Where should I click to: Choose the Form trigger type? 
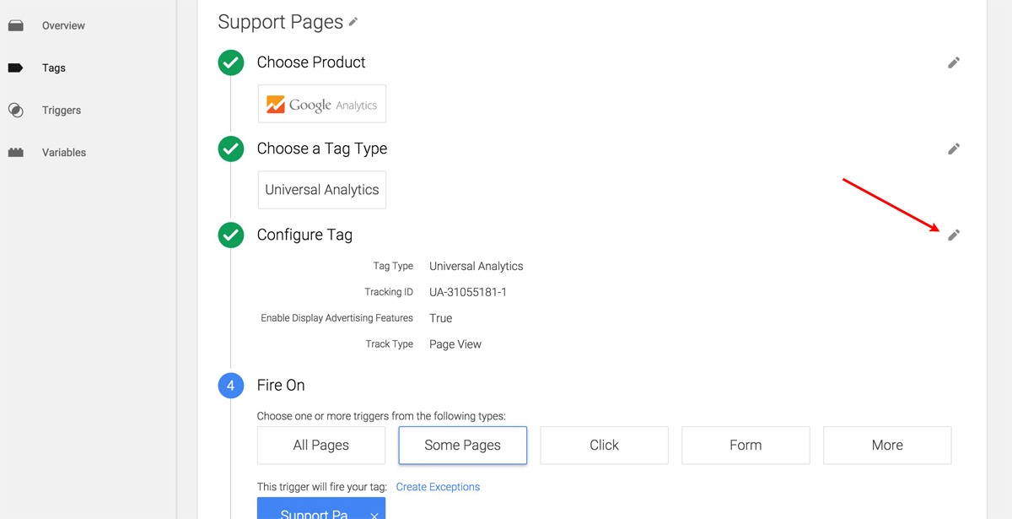[x=746, y=445]
